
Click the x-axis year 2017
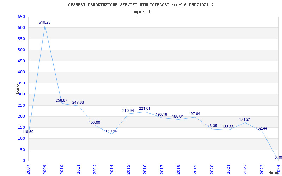[x=162, y=170]
